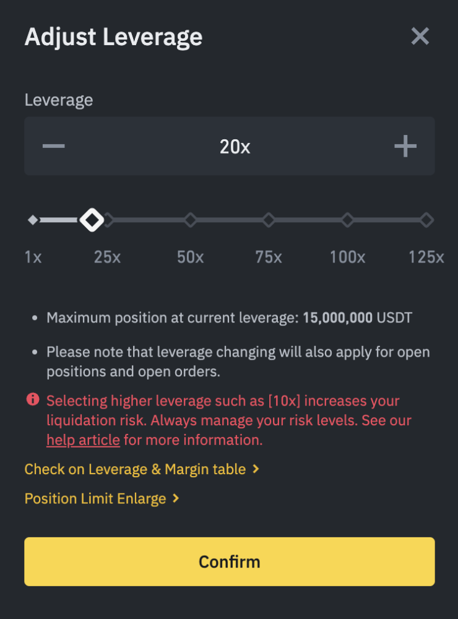Pick the 125x diamond marker on slider
The height and width of the screenshot is (619, 458).
point(426,220)
